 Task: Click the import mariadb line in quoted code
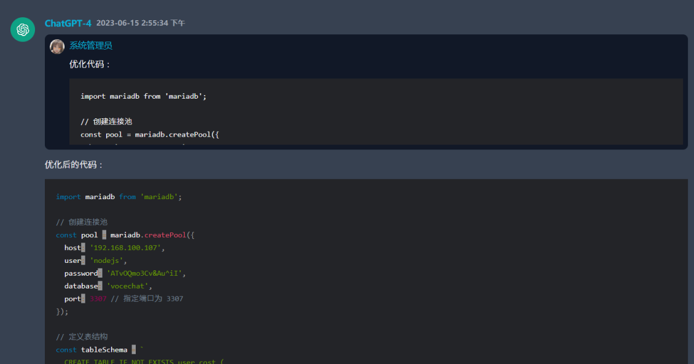143,96
